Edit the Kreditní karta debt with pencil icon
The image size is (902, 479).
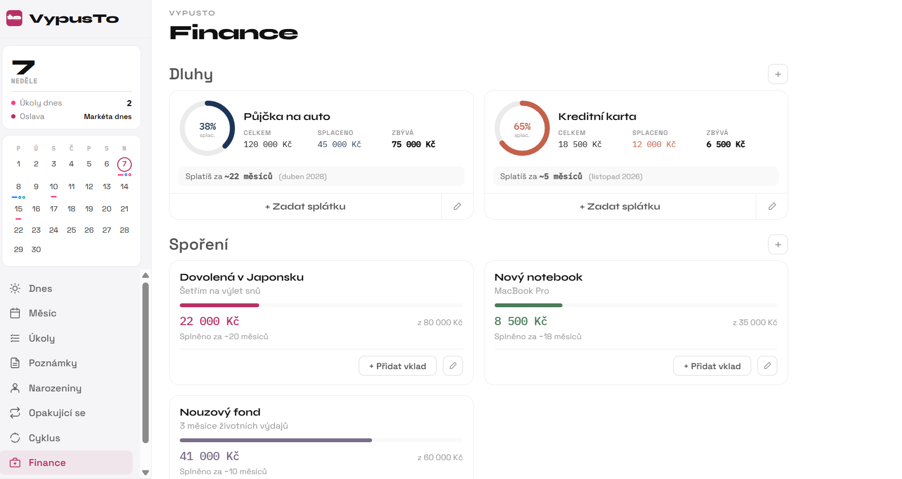(772, 207)
